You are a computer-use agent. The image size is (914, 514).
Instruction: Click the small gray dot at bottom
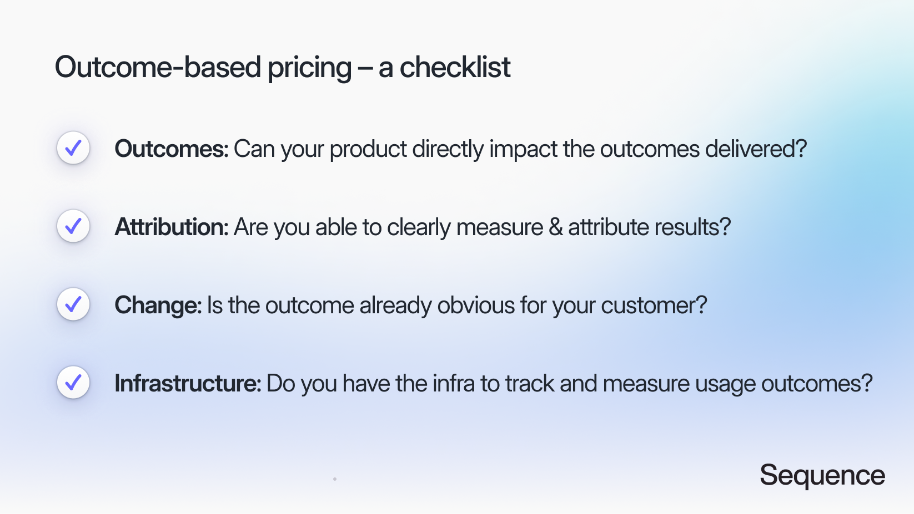(x=335, y=479)
